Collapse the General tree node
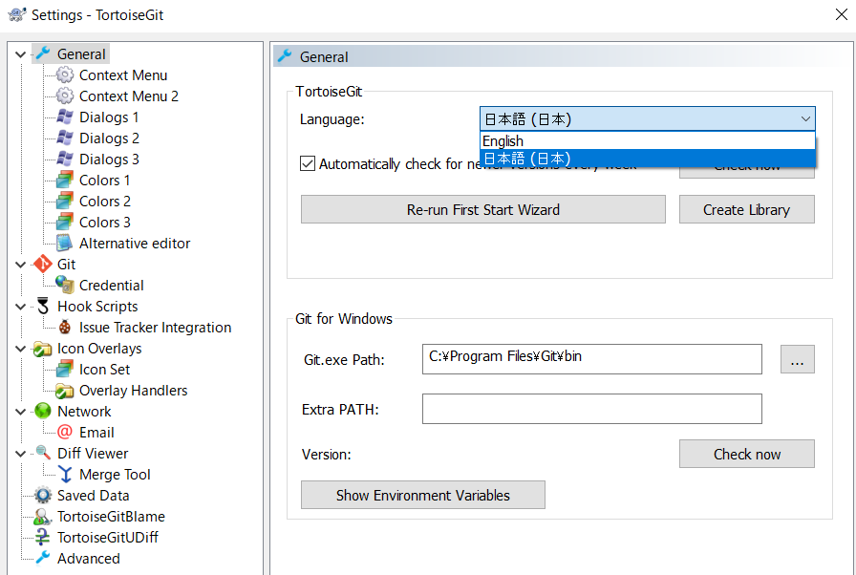 point(21,54)
